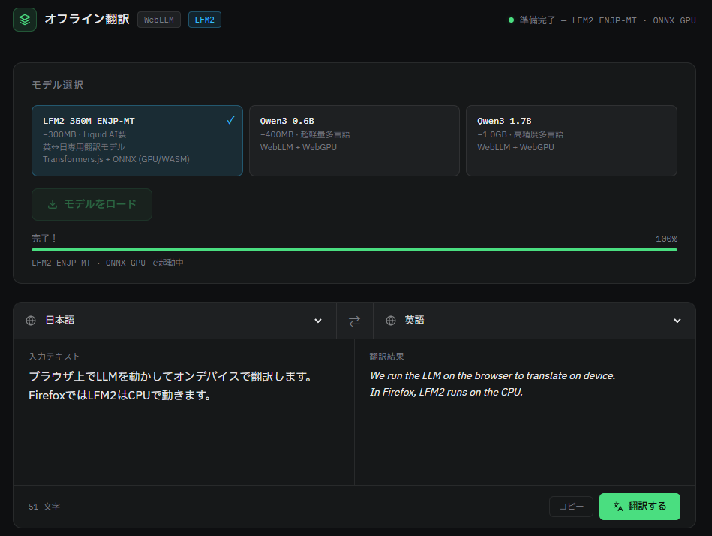Image resolution: width=712 pixels, height=536 pixels.
Task: Click the globe icon beside 英語
Action: 390,321
